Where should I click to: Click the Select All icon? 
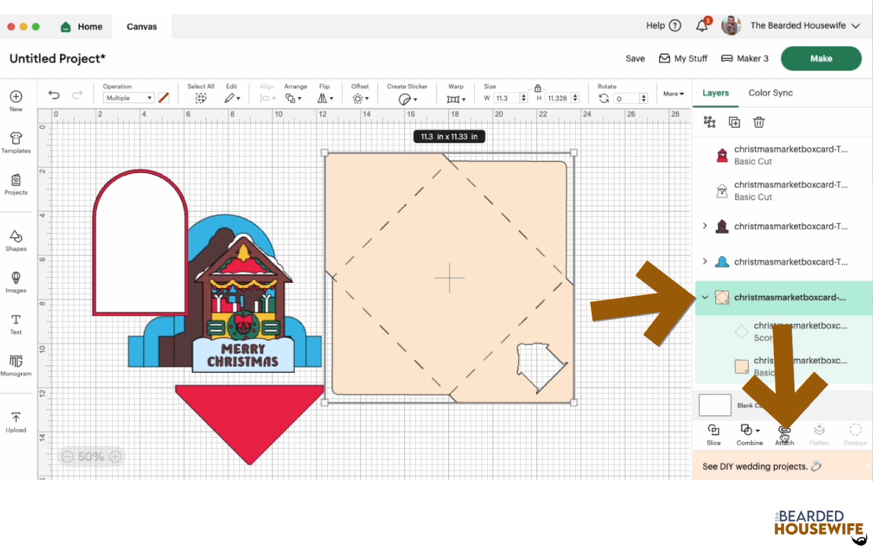point(201,98)
